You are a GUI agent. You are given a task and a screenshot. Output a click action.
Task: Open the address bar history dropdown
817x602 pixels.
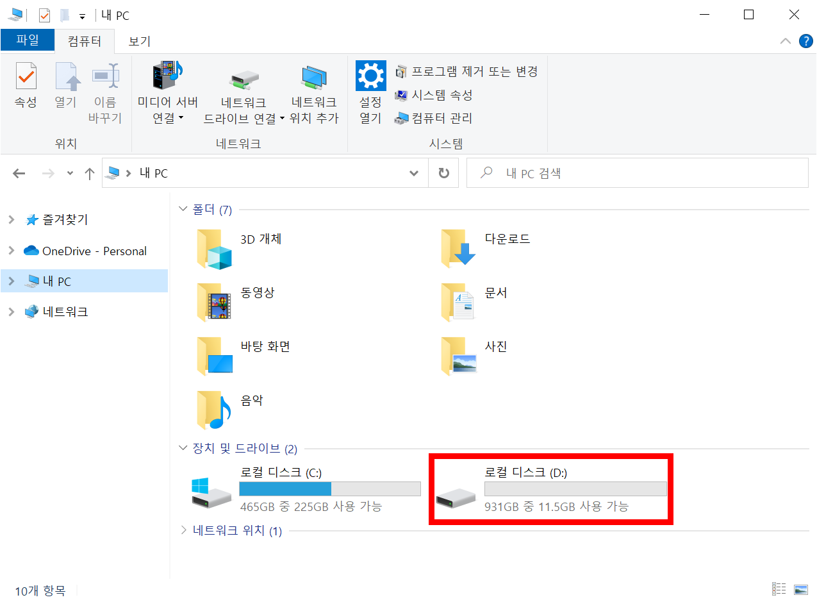(x=414, y=173)
